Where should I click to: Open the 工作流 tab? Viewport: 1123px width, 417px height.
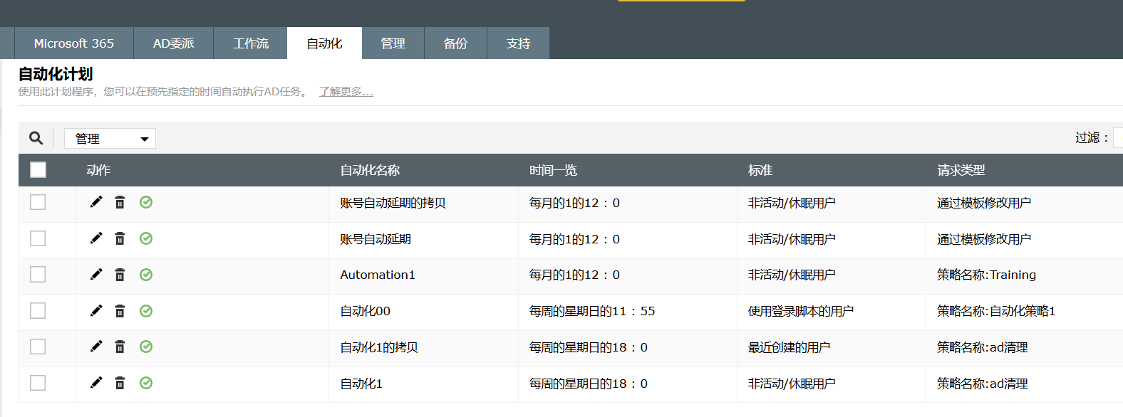[x=250, y=43]
